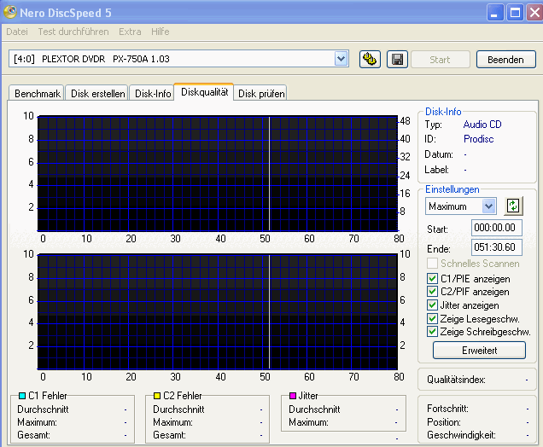The height and width of the screenshot is (447, 543).
Task: Expand the Maximum speed dropdown
Action: point(488,206)
